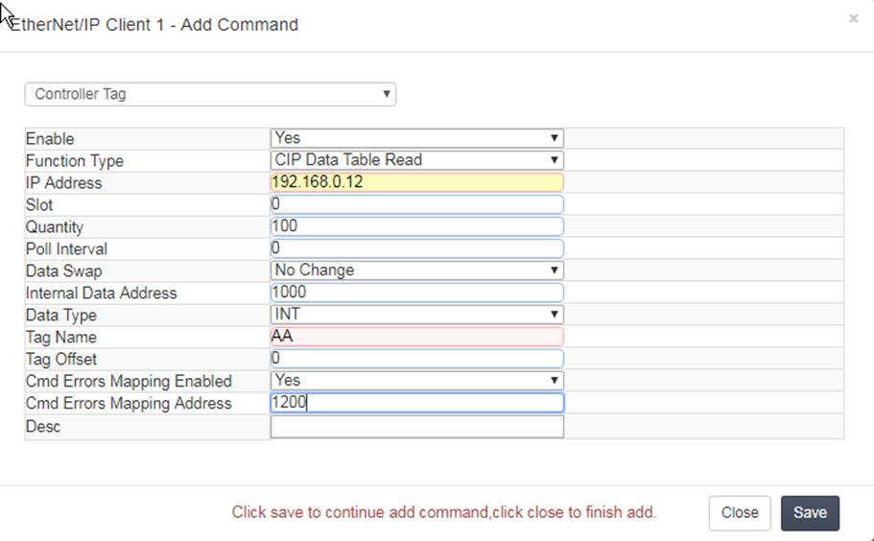This screenshot has height=541, width=874.
Task: Expand Cmd Errors Mapping Enabled dropdown
Action: (417, 381)
